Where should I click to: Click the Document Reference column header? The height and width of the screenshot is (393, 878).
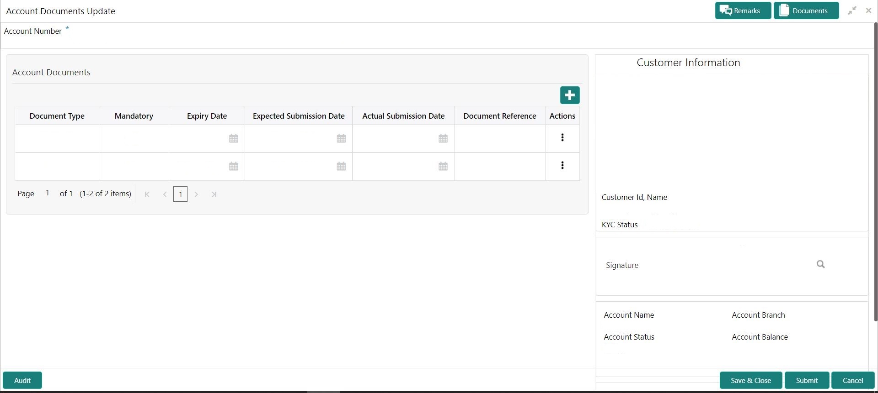(x=500, y=116)
